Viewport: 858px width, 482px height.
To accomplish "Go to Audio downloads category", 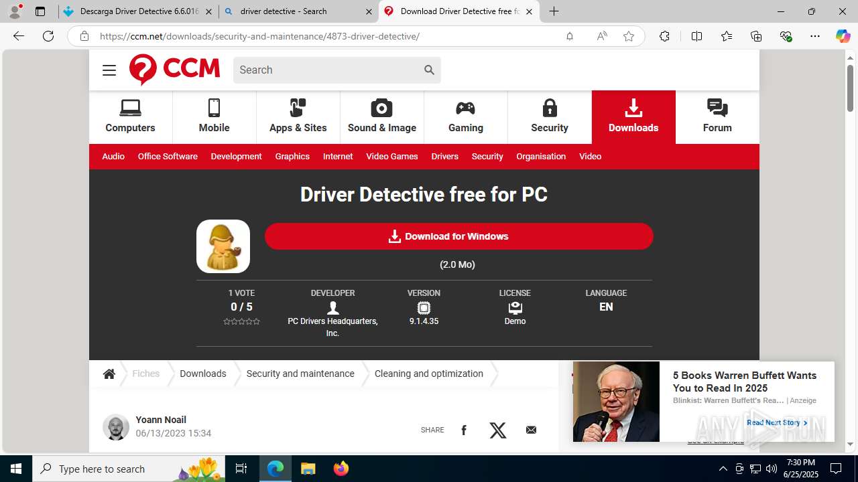I will click(x=113, y=156).
